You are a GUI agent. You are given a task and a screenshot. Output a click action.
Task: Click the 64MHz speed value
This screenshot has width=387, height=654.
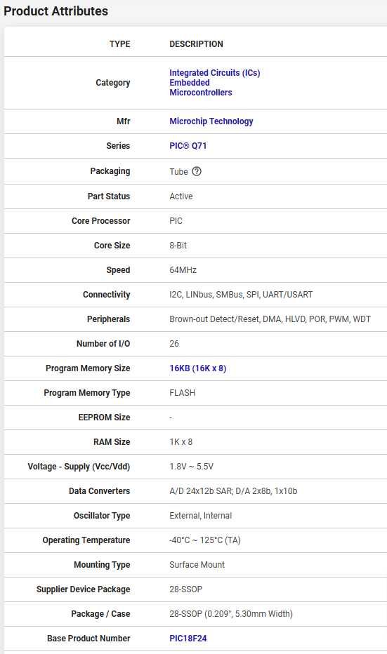(183, 270)
